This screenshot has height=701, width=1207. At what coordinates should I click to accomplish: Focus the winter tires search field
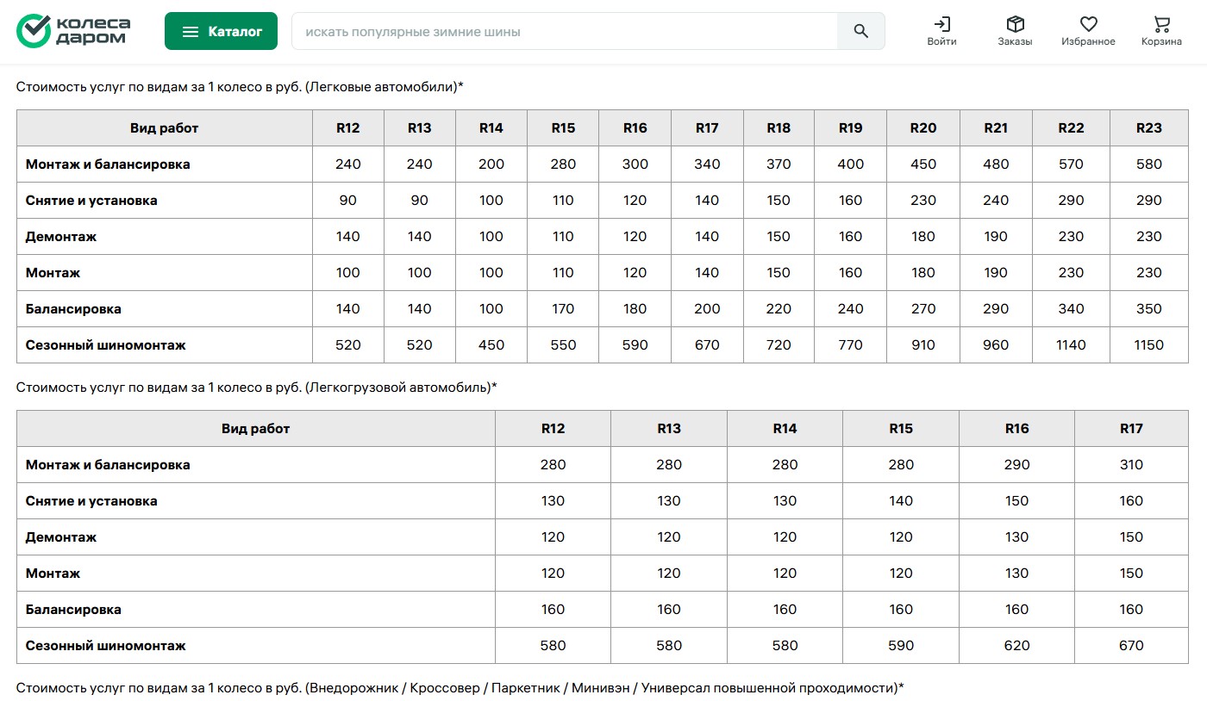[x=565, y=32]
